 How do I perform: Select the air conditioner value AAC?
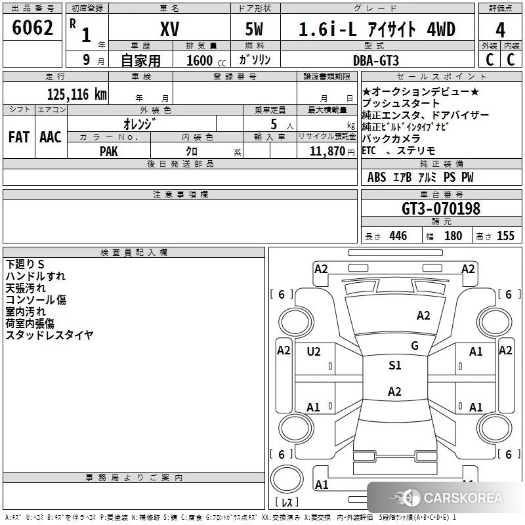(x=51, y=137)
